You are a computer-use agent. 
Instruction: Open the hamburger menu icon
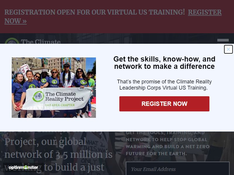coord(223,41)
